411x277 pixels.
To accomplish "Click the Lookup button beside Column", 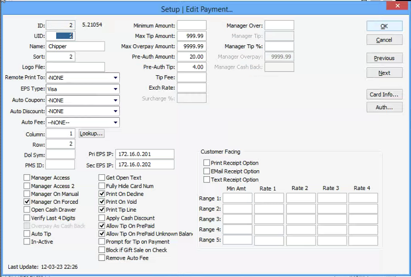I will pyautogui.click(x=92, y=133).
